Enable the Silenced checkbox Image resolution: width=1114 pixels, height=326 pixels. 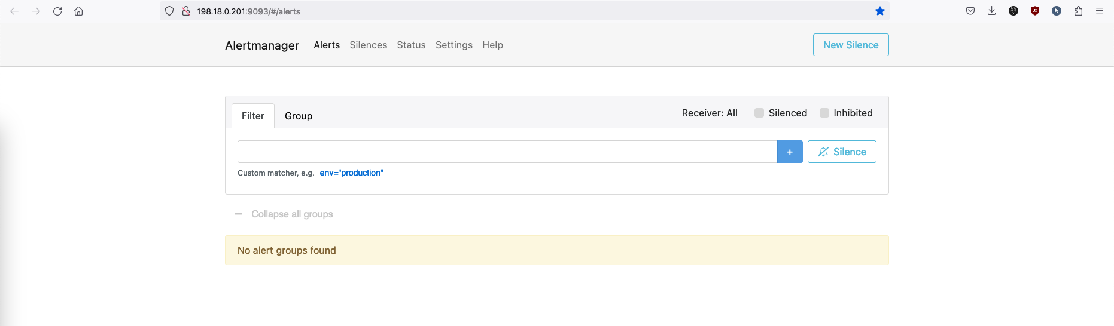click(759, 113)
